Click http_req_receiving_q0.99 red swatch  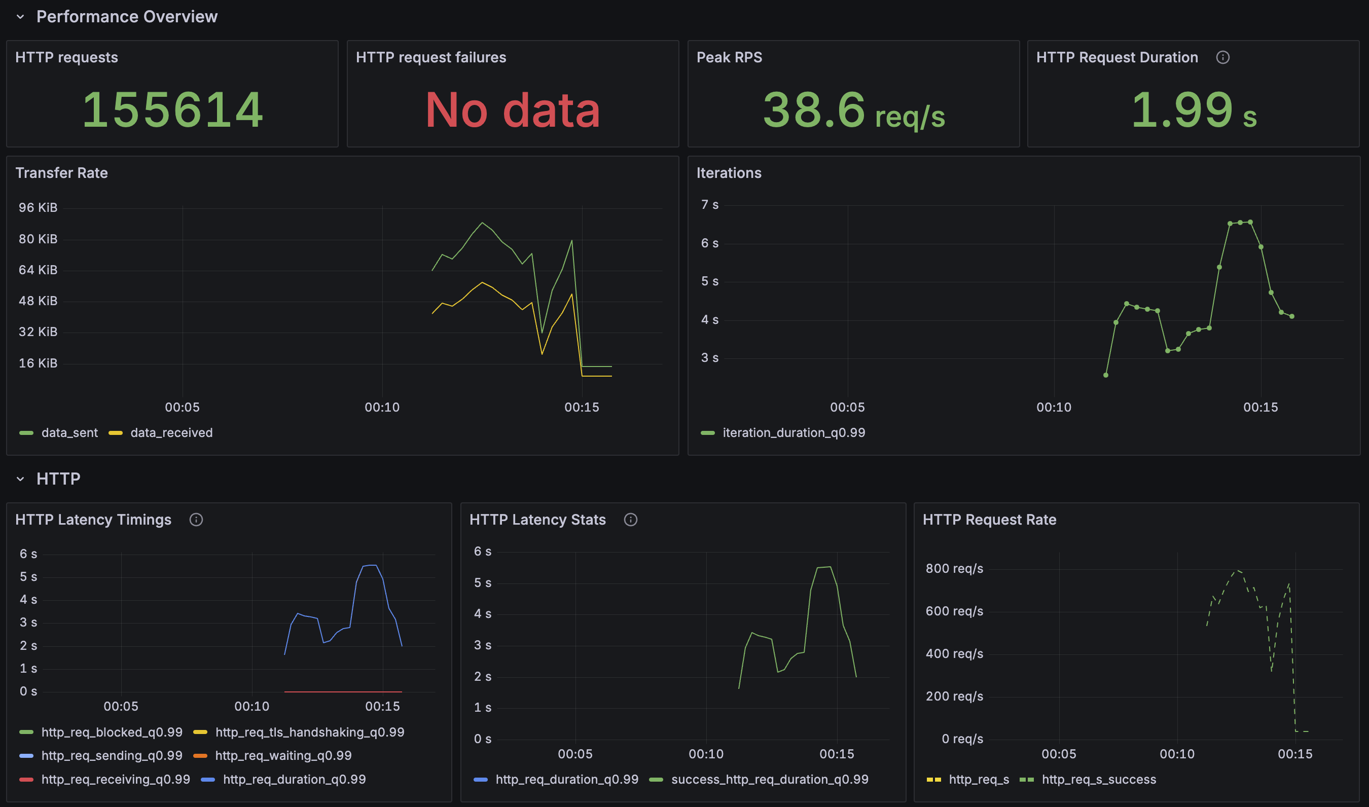click(26, 780)
